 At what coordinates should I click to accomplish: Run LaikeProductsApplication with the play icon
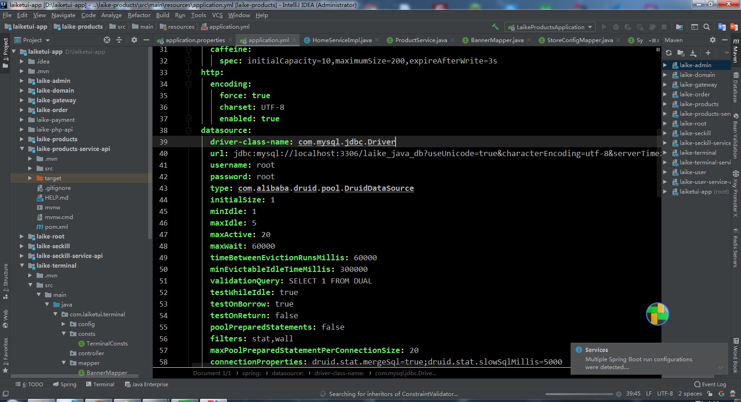(x=604, y=27)
